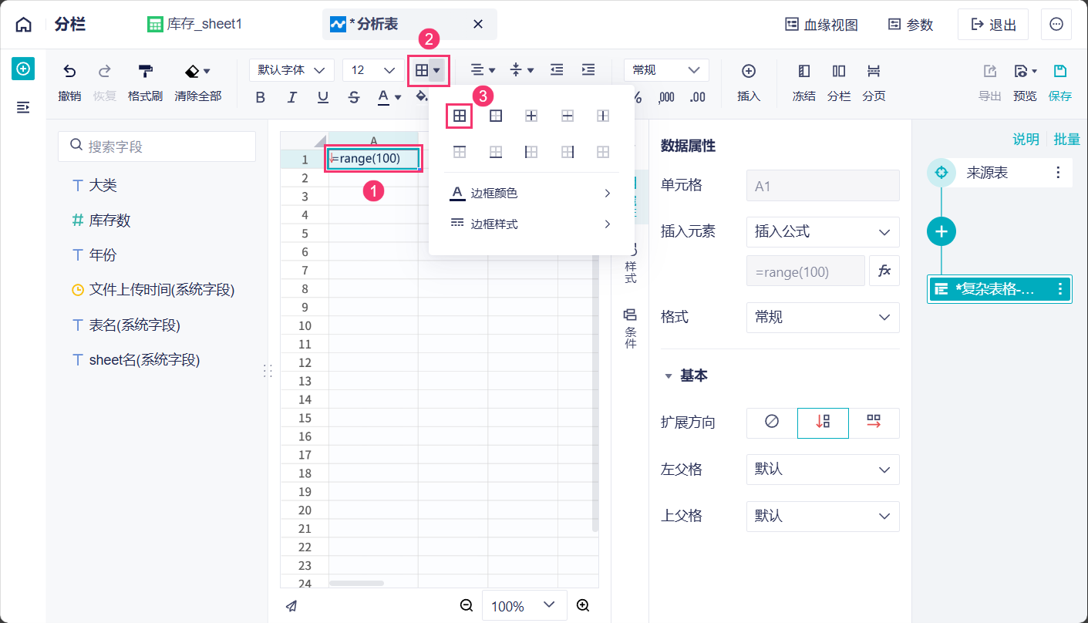Switch to the 库存_sheet1 tab
Viewport: 1088px width, 623px height.
coord(195,24)
